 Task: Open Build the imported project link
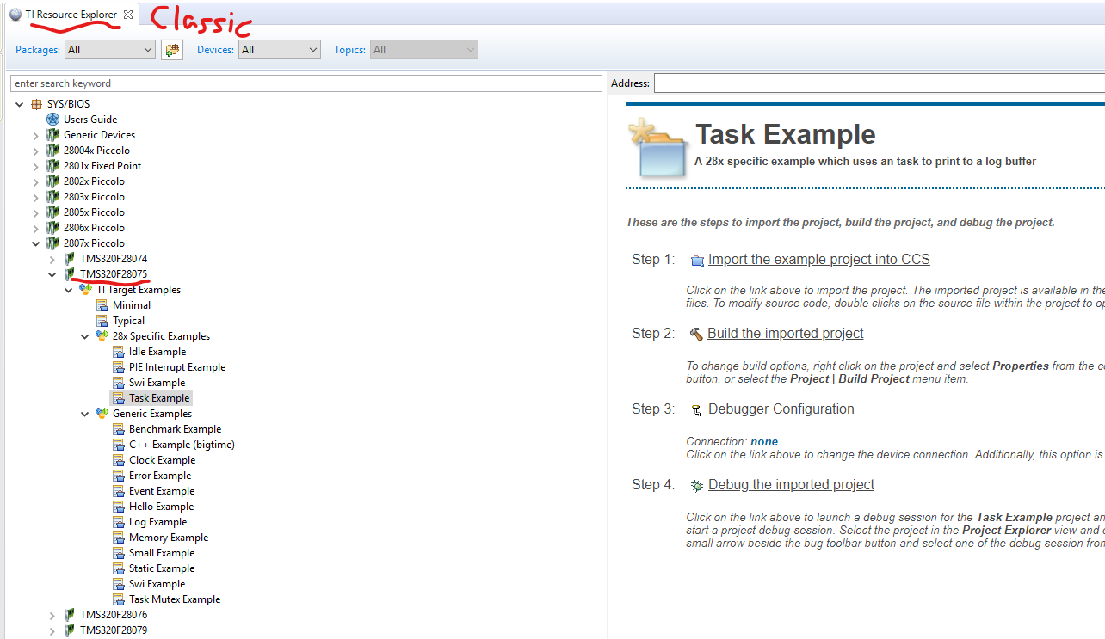pyautogui.click(x=786, y=334)
